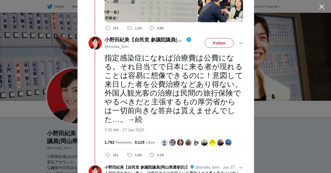Follow the @onoda_kimi account

tap(219, 43)
